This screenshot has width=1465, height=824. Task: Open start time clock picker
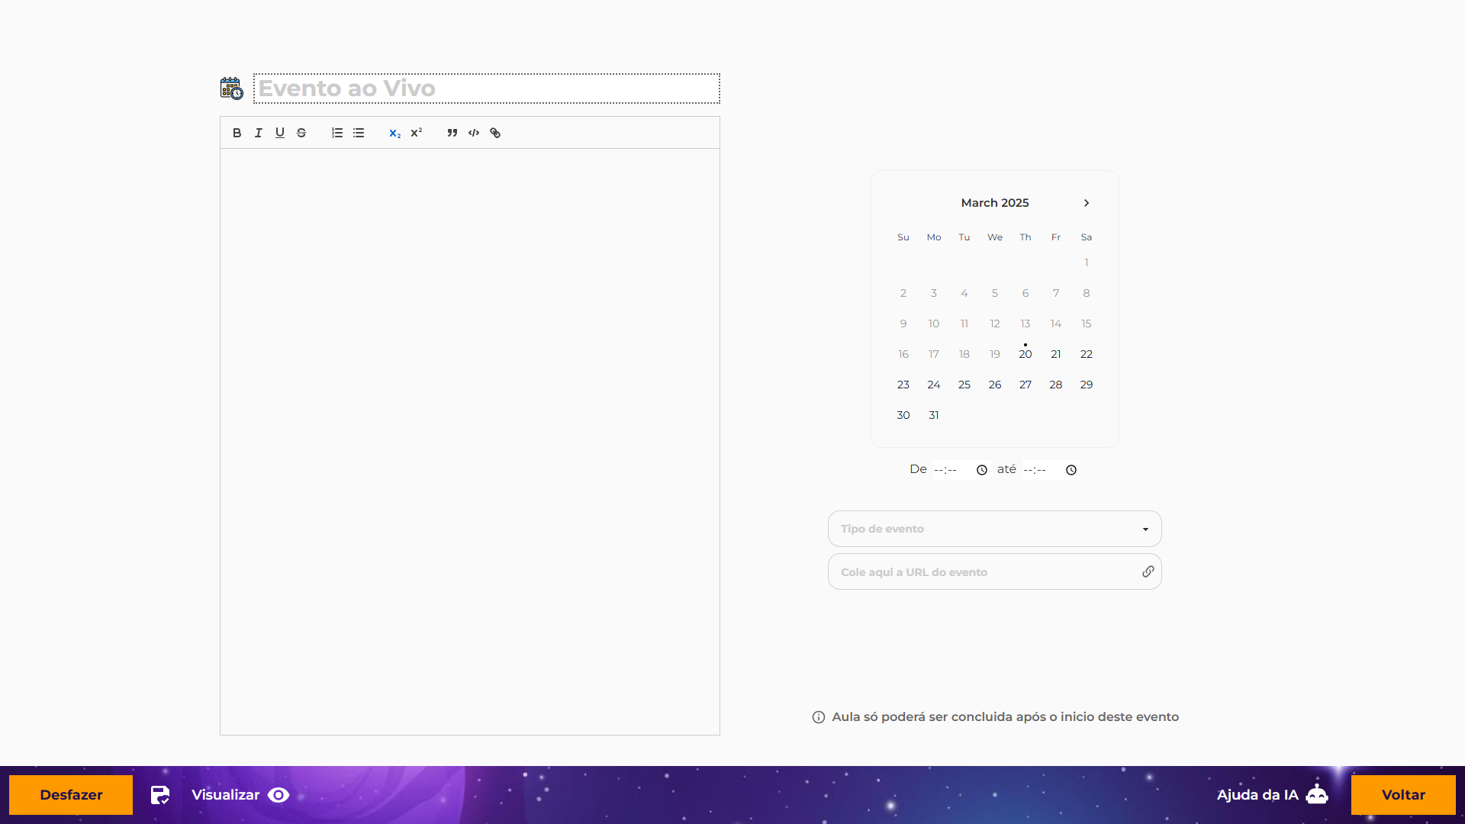982,470
